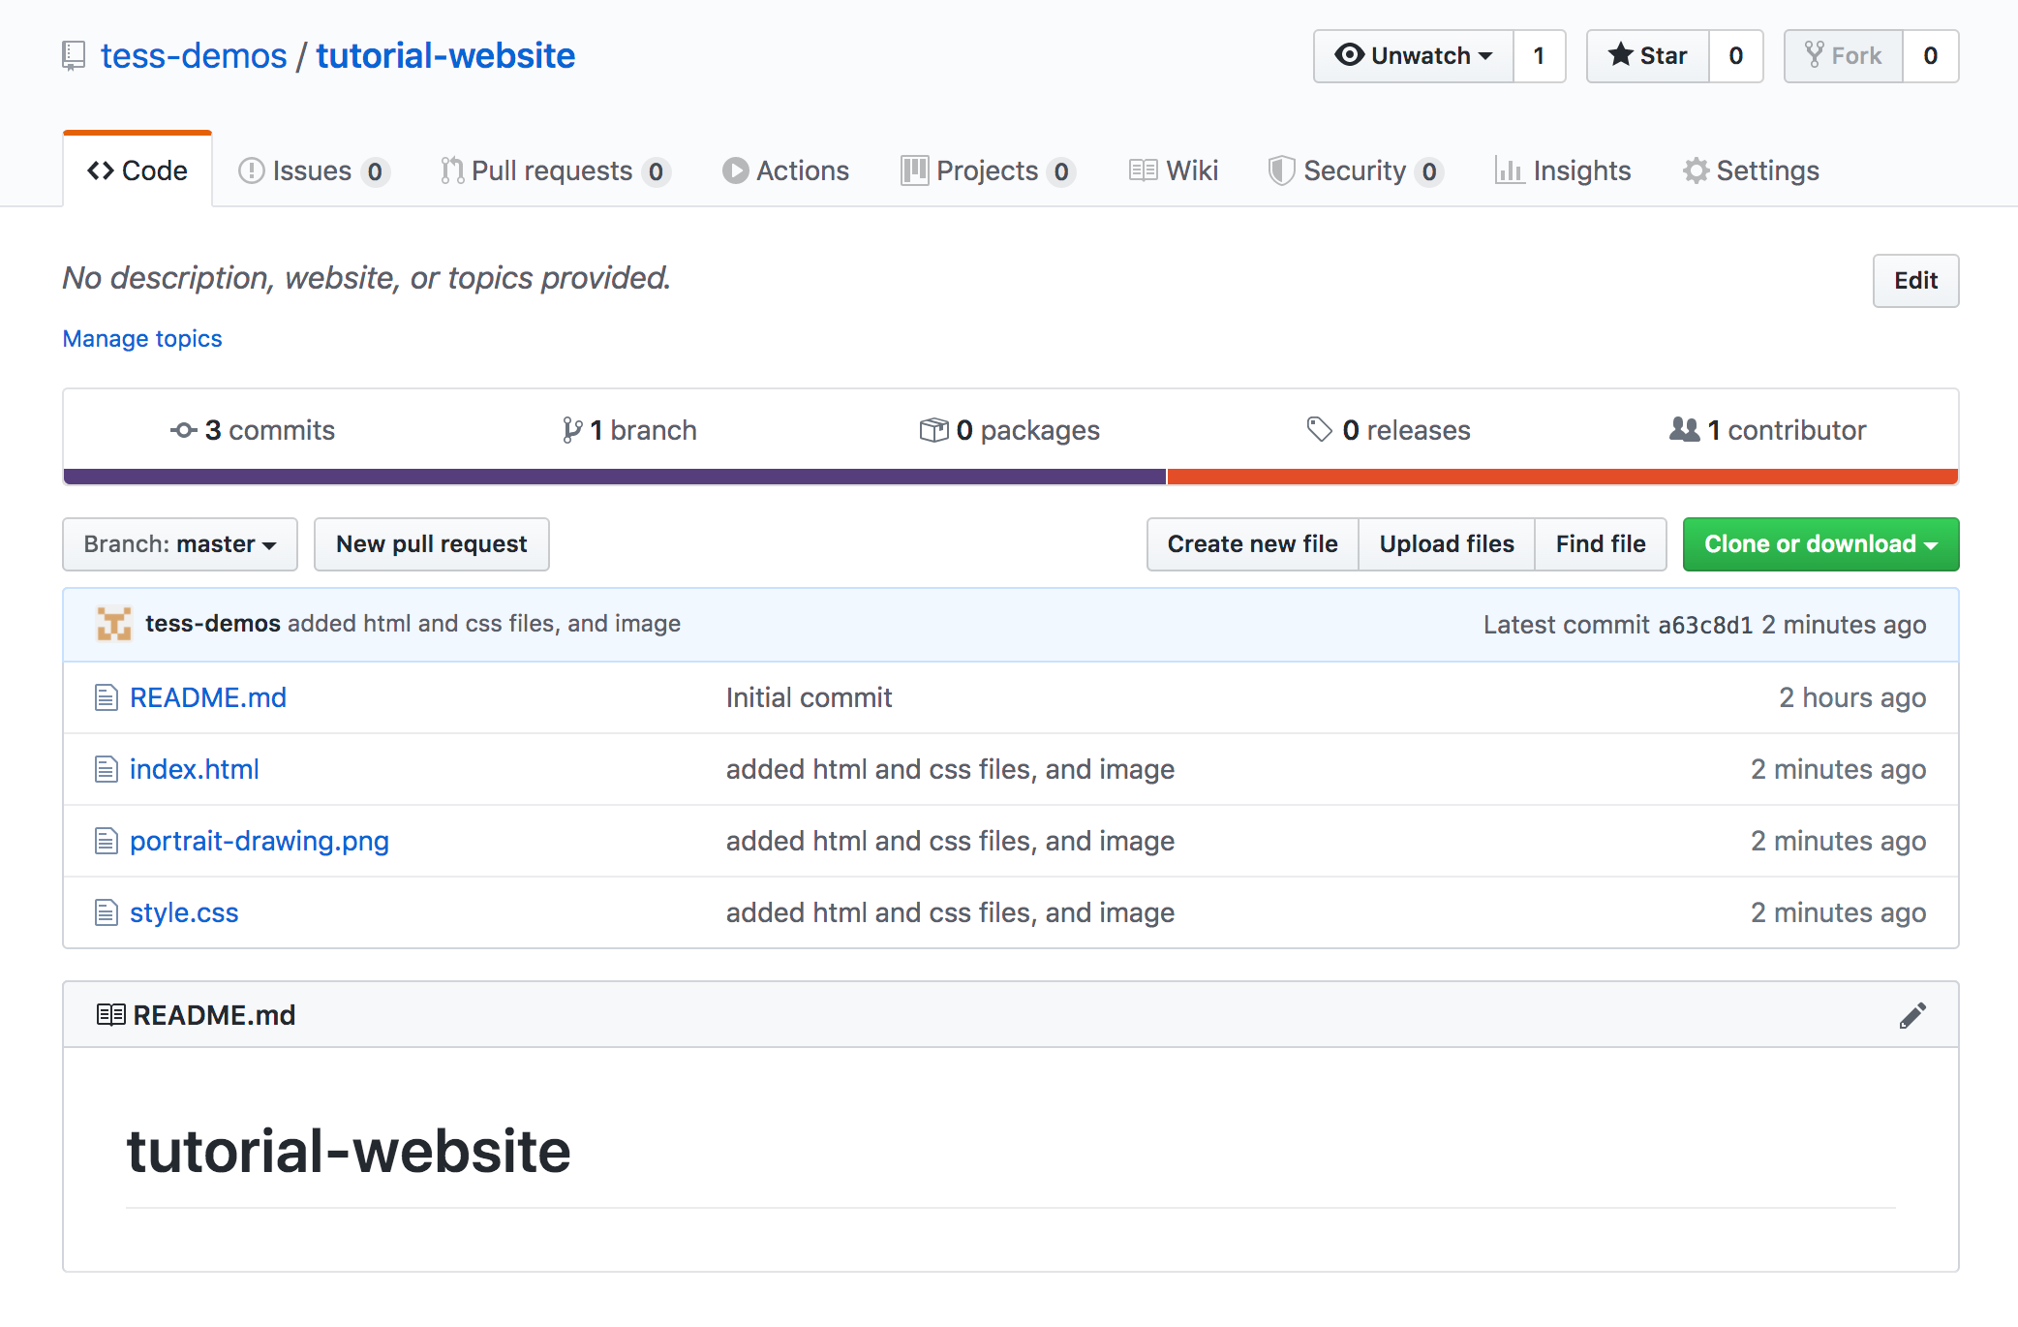This screenshot has height=1327, width=2018.
Task: Click the repository book icon next to tess-demos
Action: pyautogui.click(x=74, y=55)
